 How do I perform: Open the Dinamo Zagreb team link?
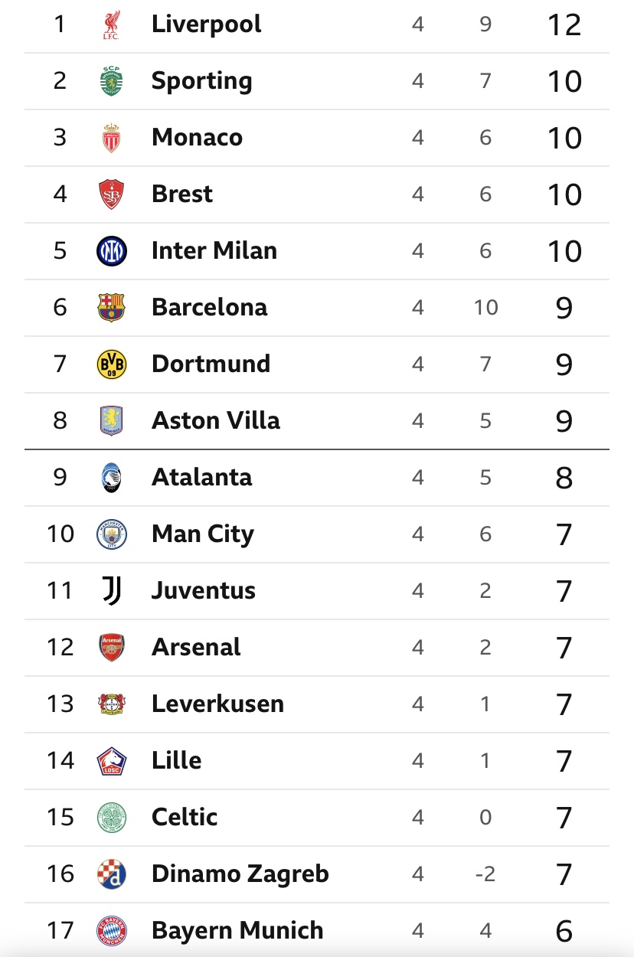[x=240, y=874]
